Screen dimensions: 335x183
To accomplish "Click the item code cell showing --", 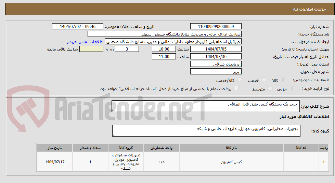I will point(301,162).
